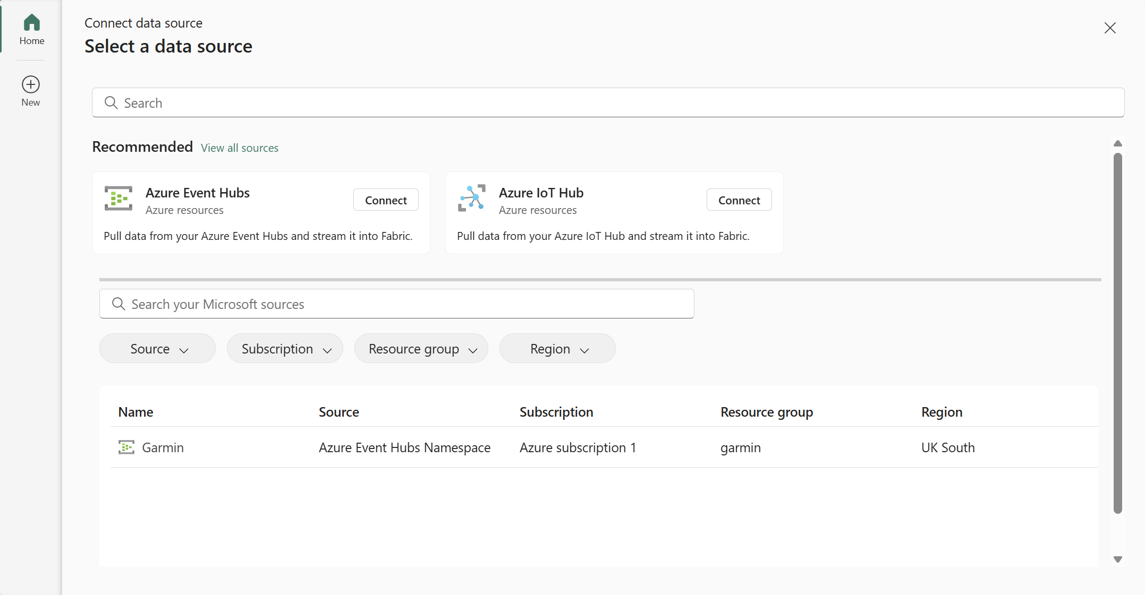
Task: Open the Region filter dropdown
Action: 557,349
